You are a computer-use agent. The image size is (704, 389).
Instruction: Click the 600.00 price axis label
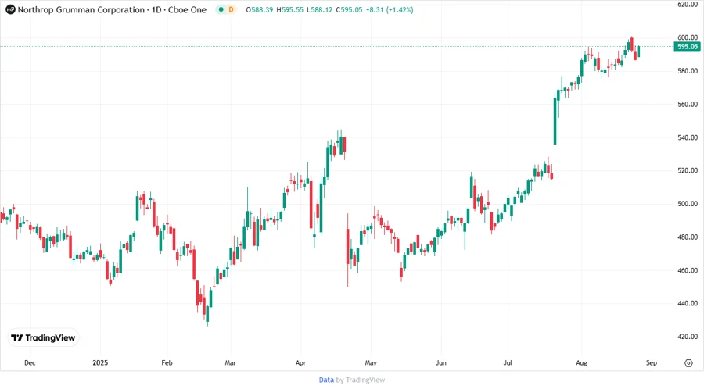pos(688,37)
